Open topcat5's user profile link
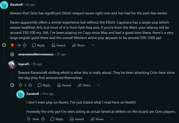179x123 pixels. [x=24, y=64]
